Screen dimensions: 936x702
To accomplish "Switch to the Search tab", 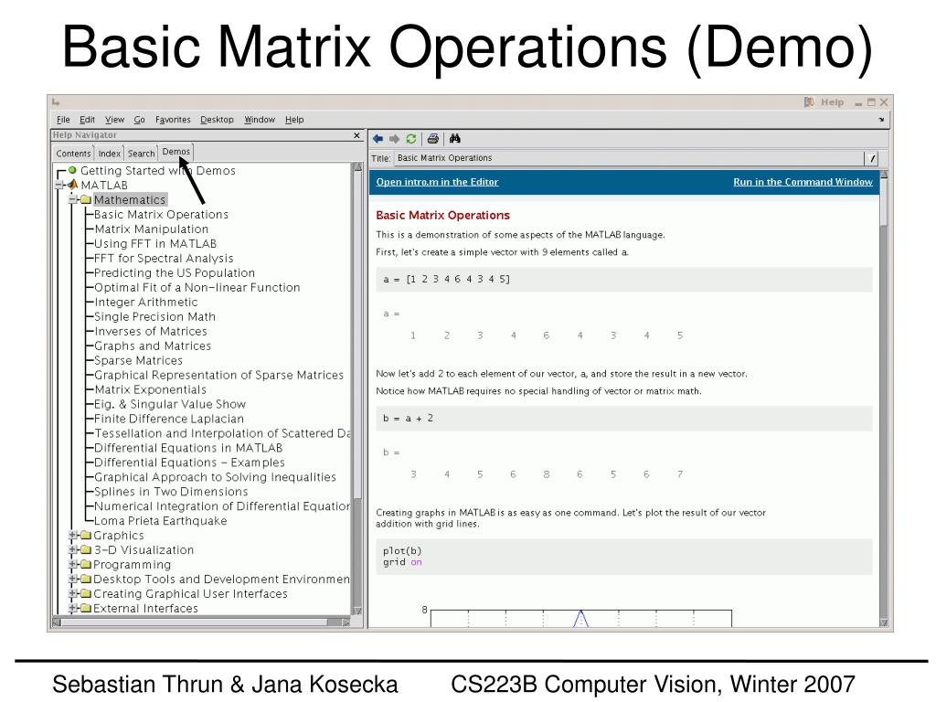I will (x=141, y=154).
